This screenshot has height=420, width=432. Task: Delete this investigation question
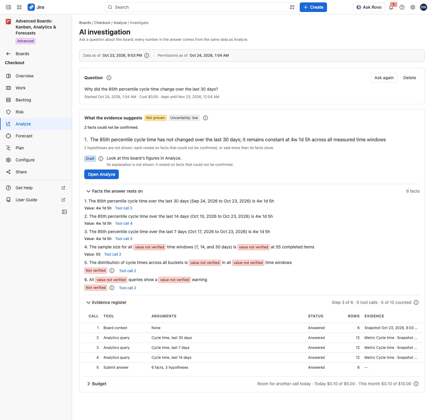pos(409,78)
